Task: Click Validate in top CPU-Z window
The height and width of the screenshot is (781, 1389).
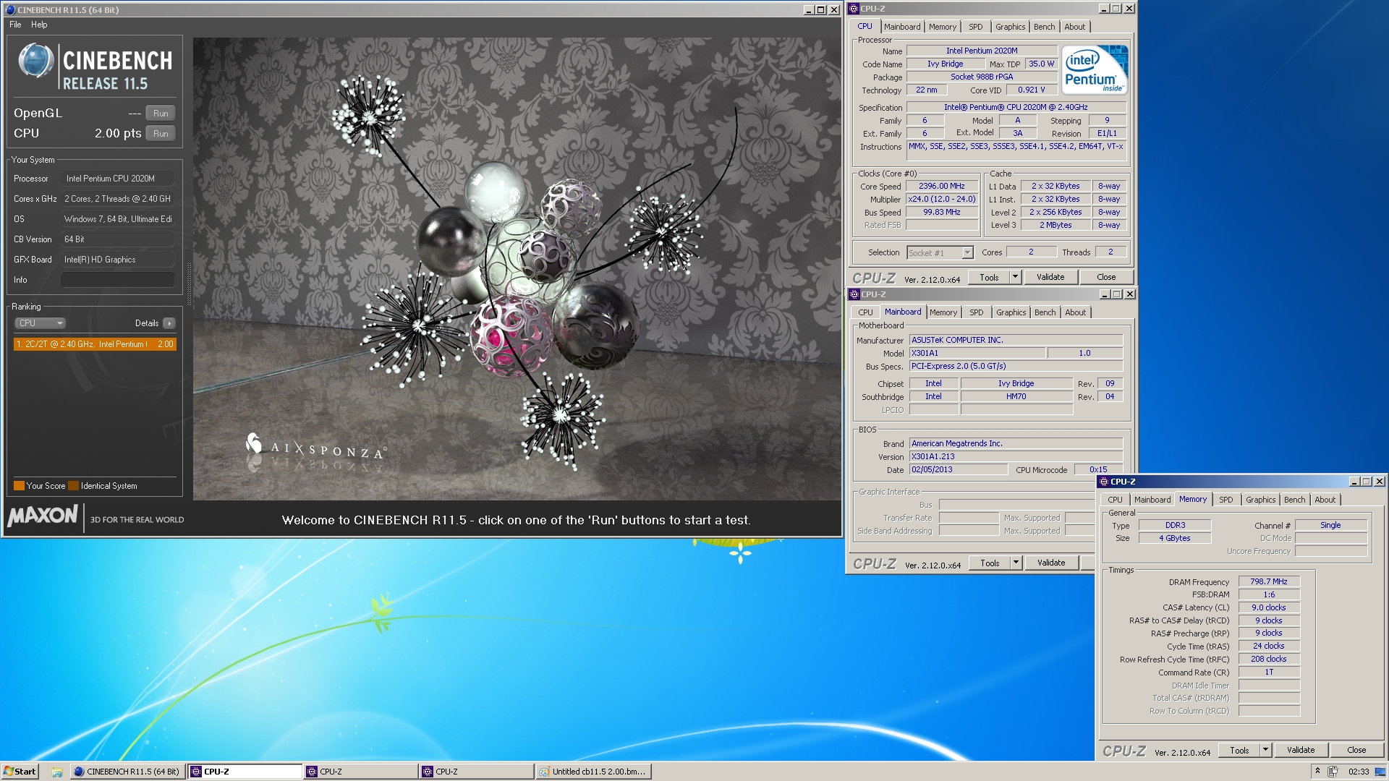Action: tap(1050, 277)
